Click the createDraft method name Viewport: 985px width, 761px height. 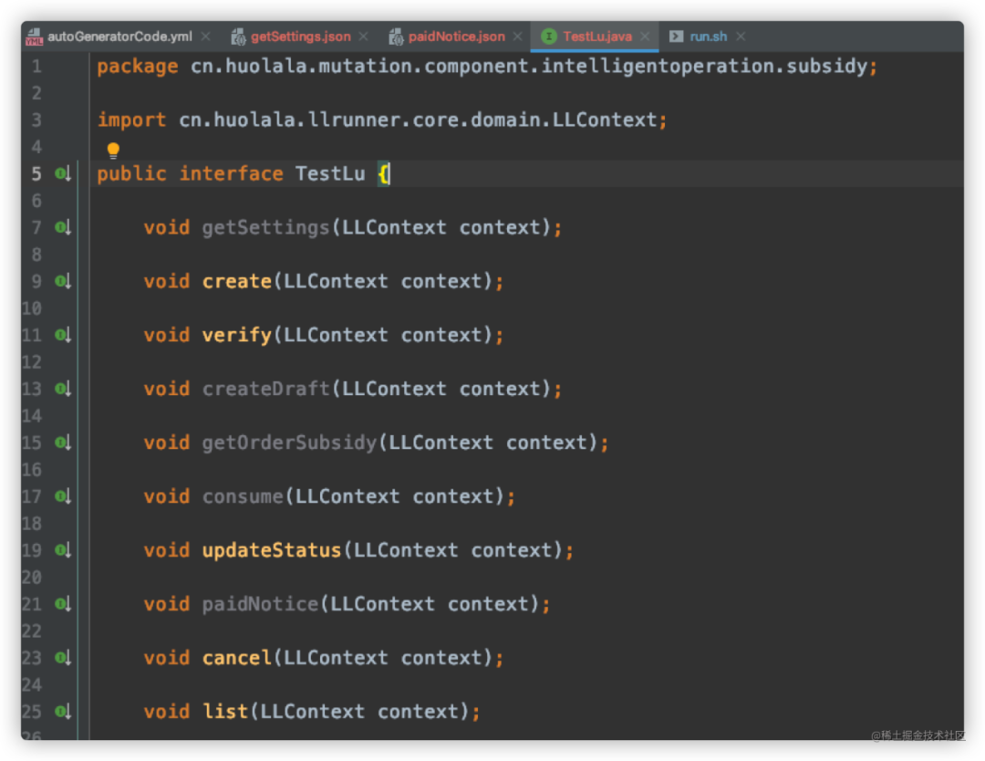(265, 389)
